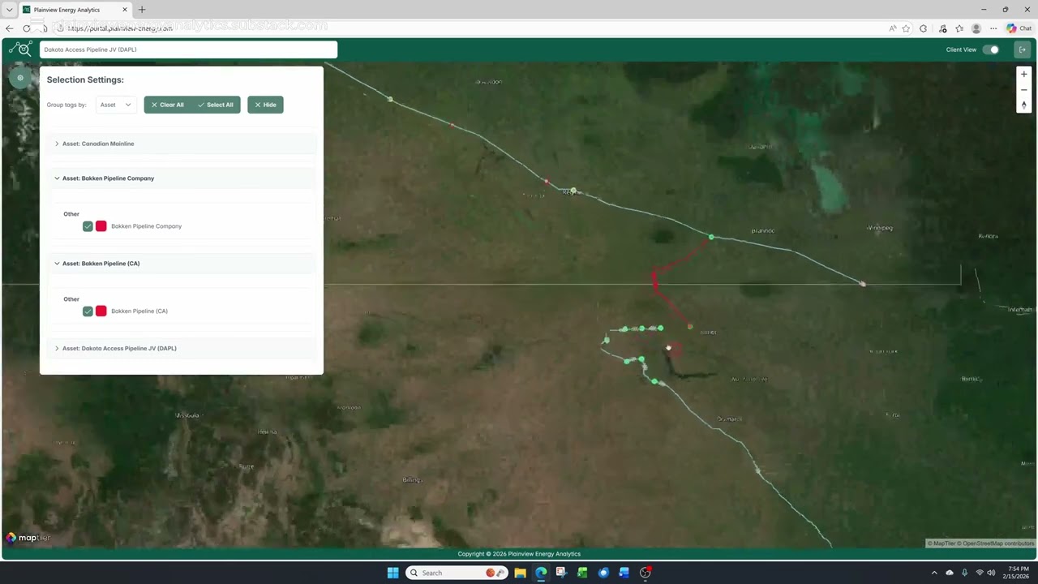Click the copyright Plainview Energy Analytics footer text

pyautogui.click(x=519, y=554)
